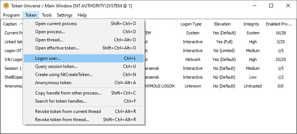Choose Create using NtCreateToken...
Screen dimensions: 297x134
click(x=84, y=75)
